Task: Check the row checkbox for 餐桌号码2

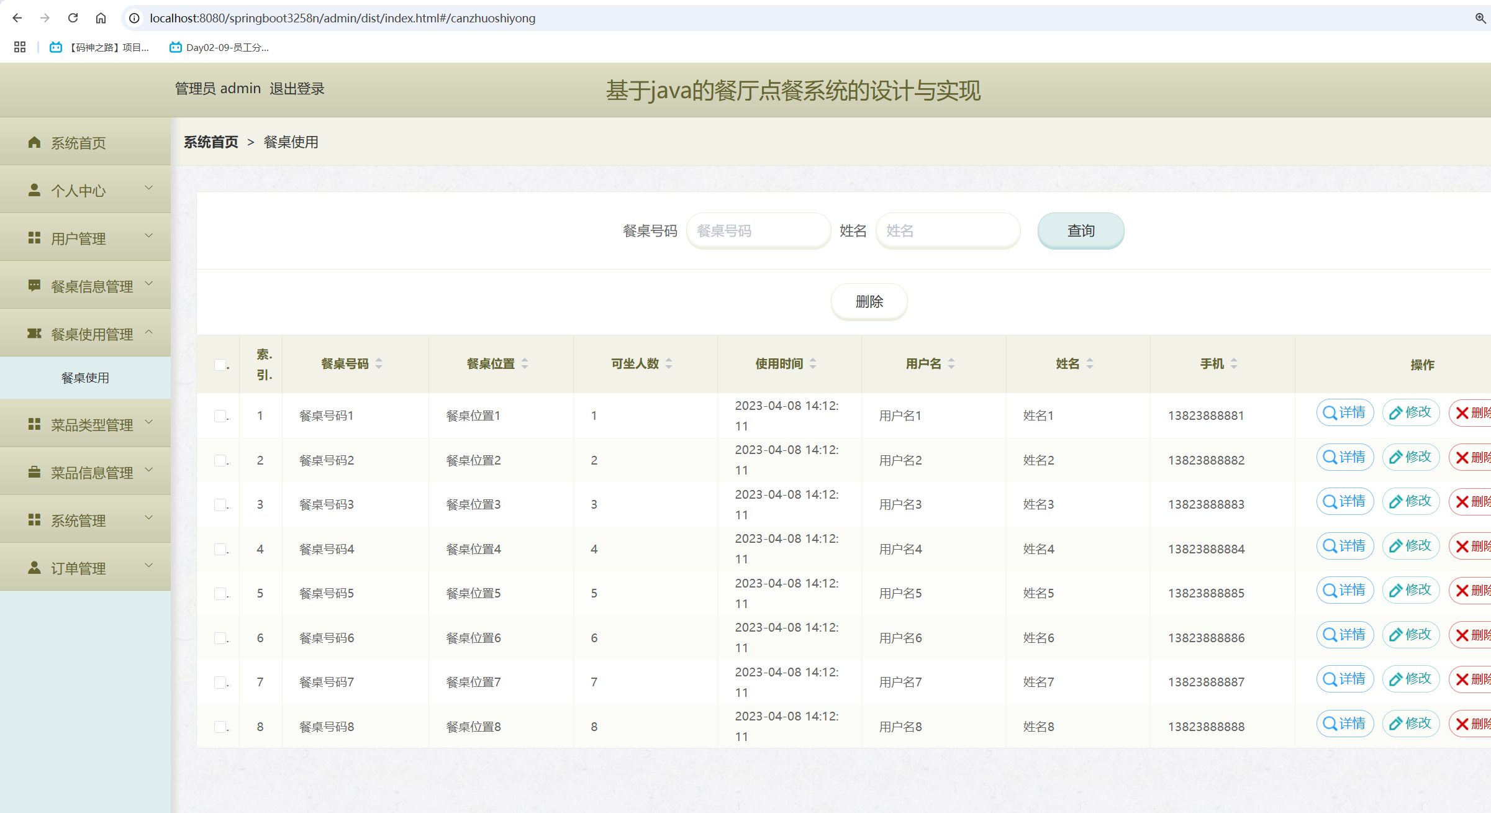Action: tap(220, 460)
